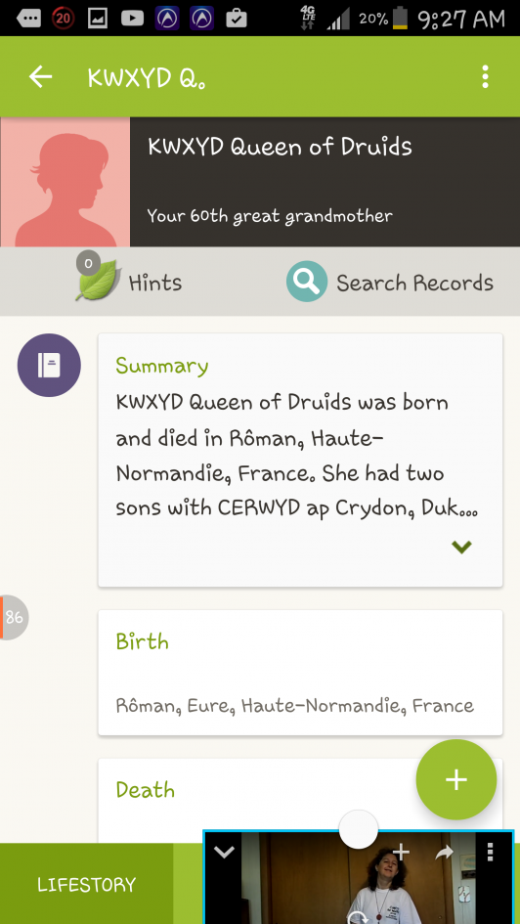Tap the white round handle above the video

[358, 829]
